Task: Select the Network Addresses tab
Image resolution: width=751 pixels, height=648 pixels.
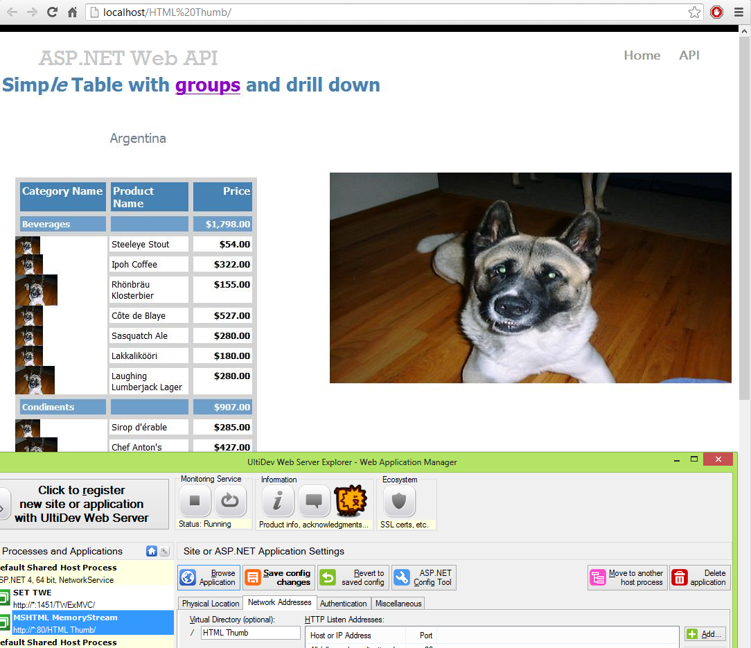Action: click(x=280, y=602)
